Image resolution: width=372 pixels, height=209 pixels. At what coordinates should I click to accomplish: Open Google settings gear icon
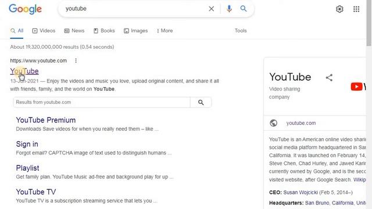coord(339,9)
